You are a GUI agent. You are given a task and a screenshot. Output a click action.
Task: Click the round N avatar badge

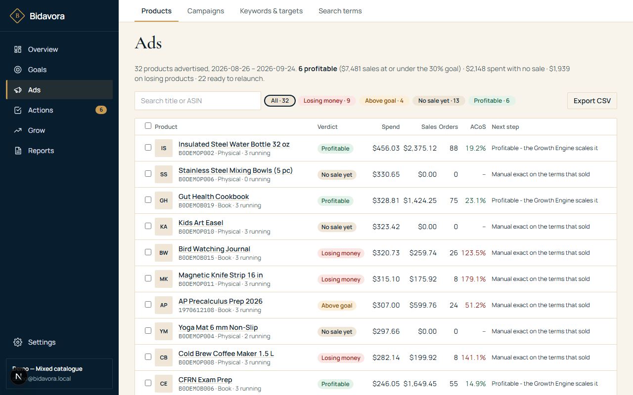click(x=18, y=377)
